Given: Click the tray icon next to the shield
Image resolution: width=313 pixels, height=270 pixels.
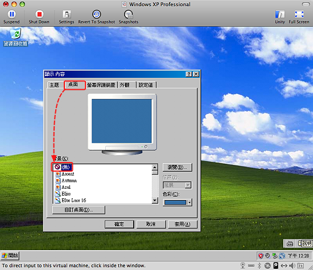Looking at the screenshot, I should 267,256.
